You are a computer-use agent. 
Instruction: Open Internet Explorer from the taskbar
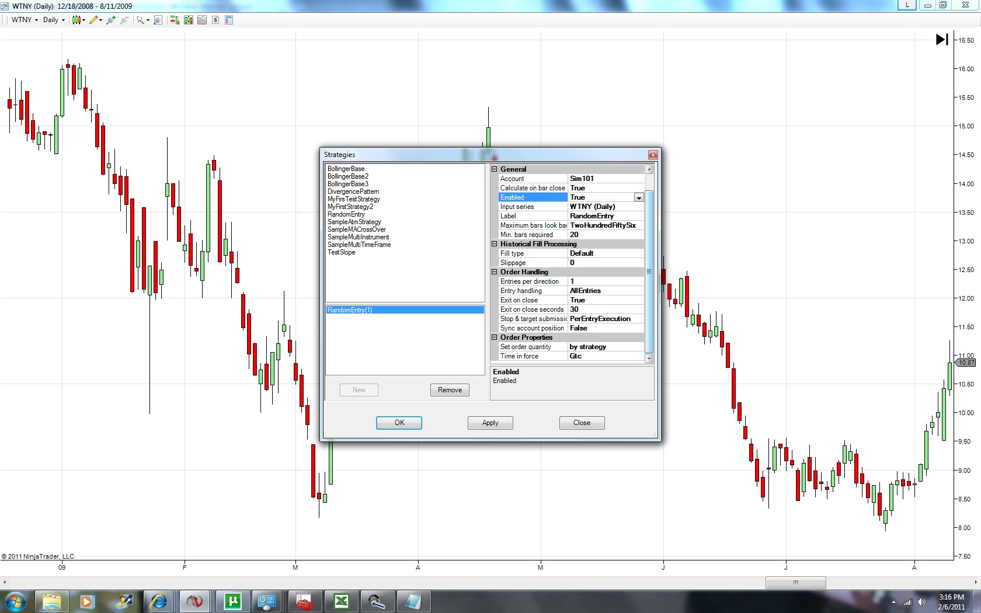pos(158,601)
